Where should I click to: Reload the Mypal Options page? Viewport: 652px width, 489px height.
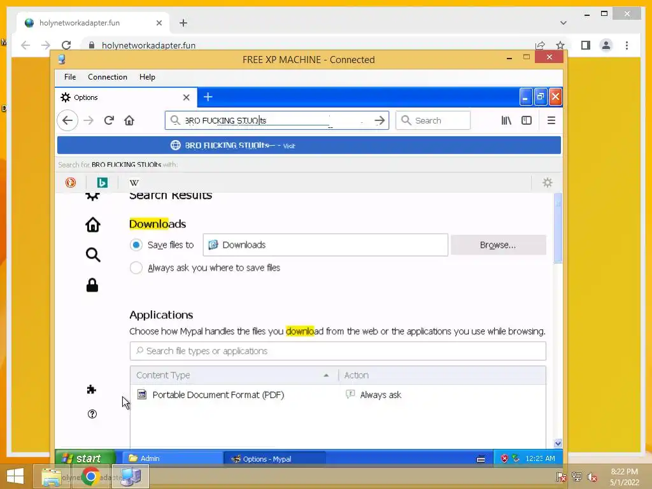tap(109, 120)
